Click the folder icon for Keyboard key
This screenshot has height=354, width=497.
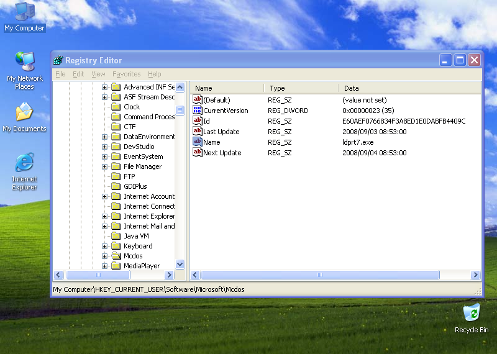click(116, 246)
